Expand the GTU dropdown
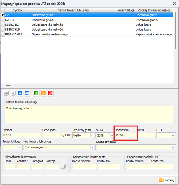Screen dimensions: 179x185 point(173,135)
